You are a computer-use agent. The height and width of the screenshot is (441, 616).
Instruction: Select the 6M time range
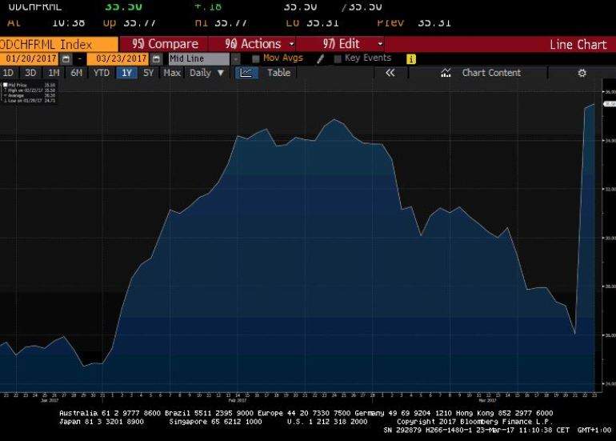tap(77, 73)
